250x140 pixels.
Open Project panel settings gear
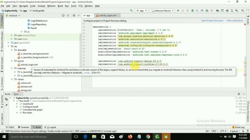click(x=74, y=16)
